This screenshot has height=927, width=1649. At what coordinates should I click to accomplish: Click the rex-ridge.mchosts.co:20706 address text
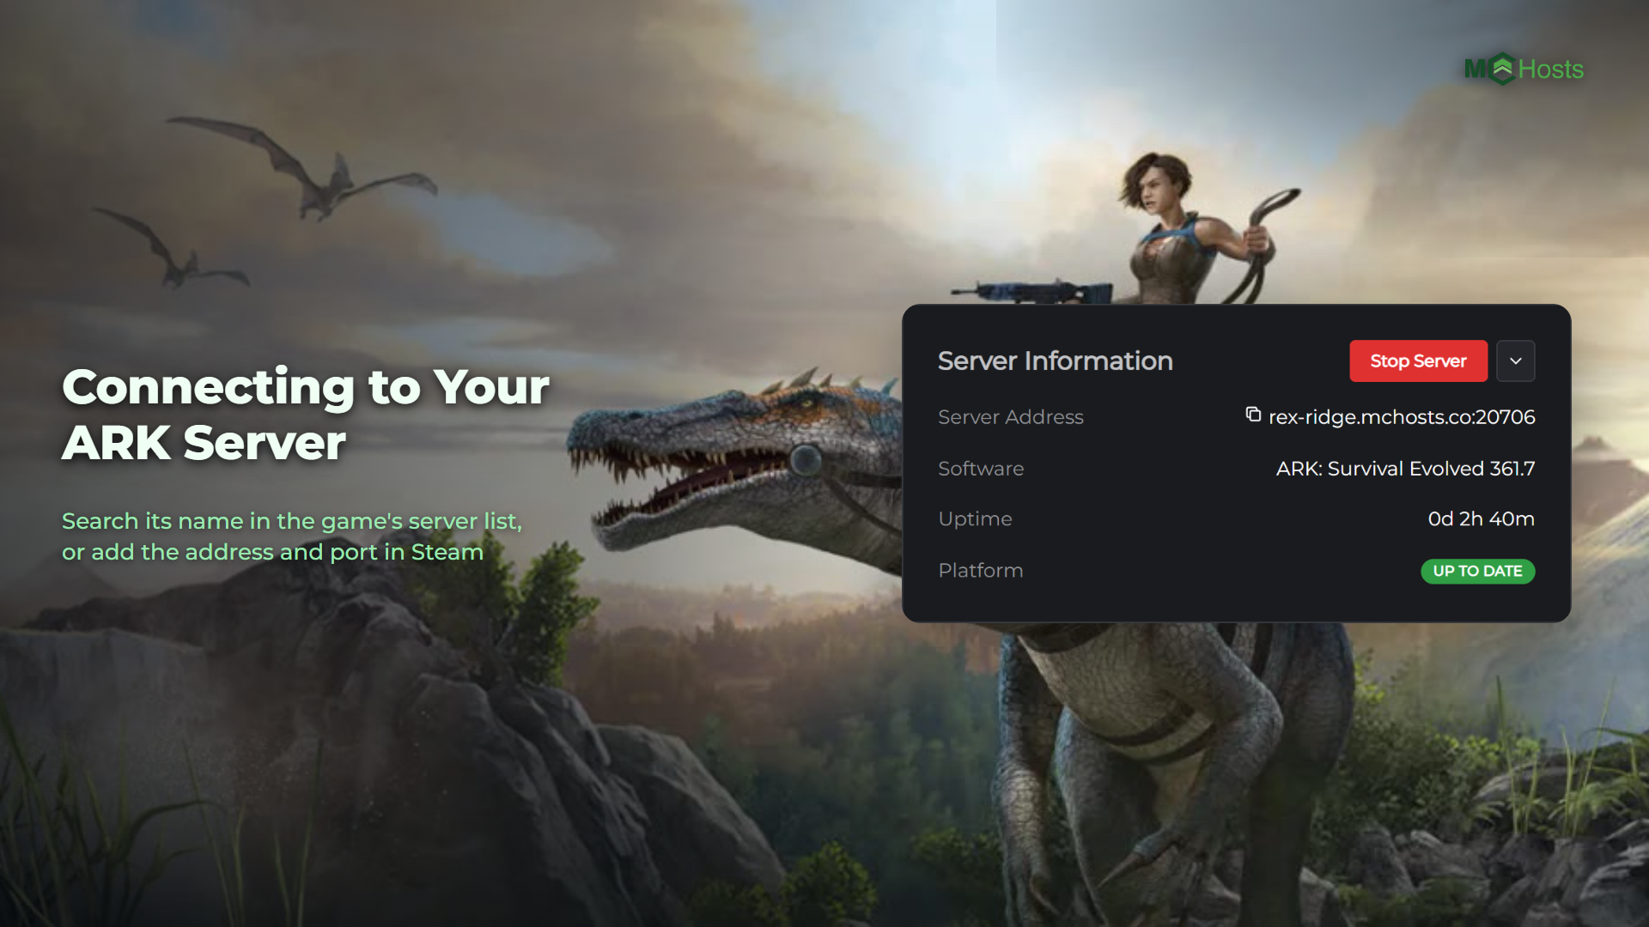pyautogui.click(x=1402, y=417)
